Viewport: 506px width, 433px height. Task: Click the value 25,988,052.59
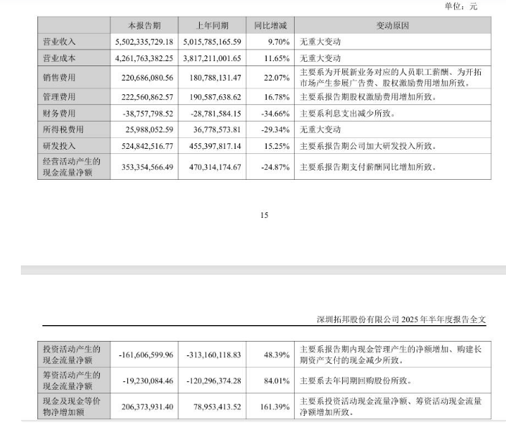149,129
